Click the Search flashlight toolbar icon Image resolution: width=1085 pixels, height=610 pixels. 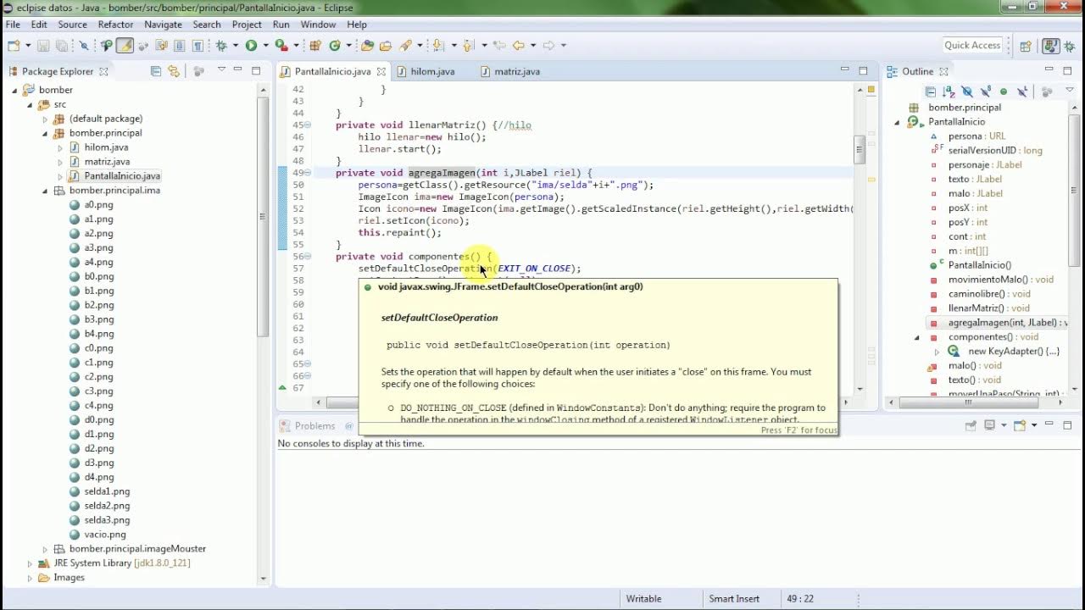pyautogui.click(x=404, y=46)
